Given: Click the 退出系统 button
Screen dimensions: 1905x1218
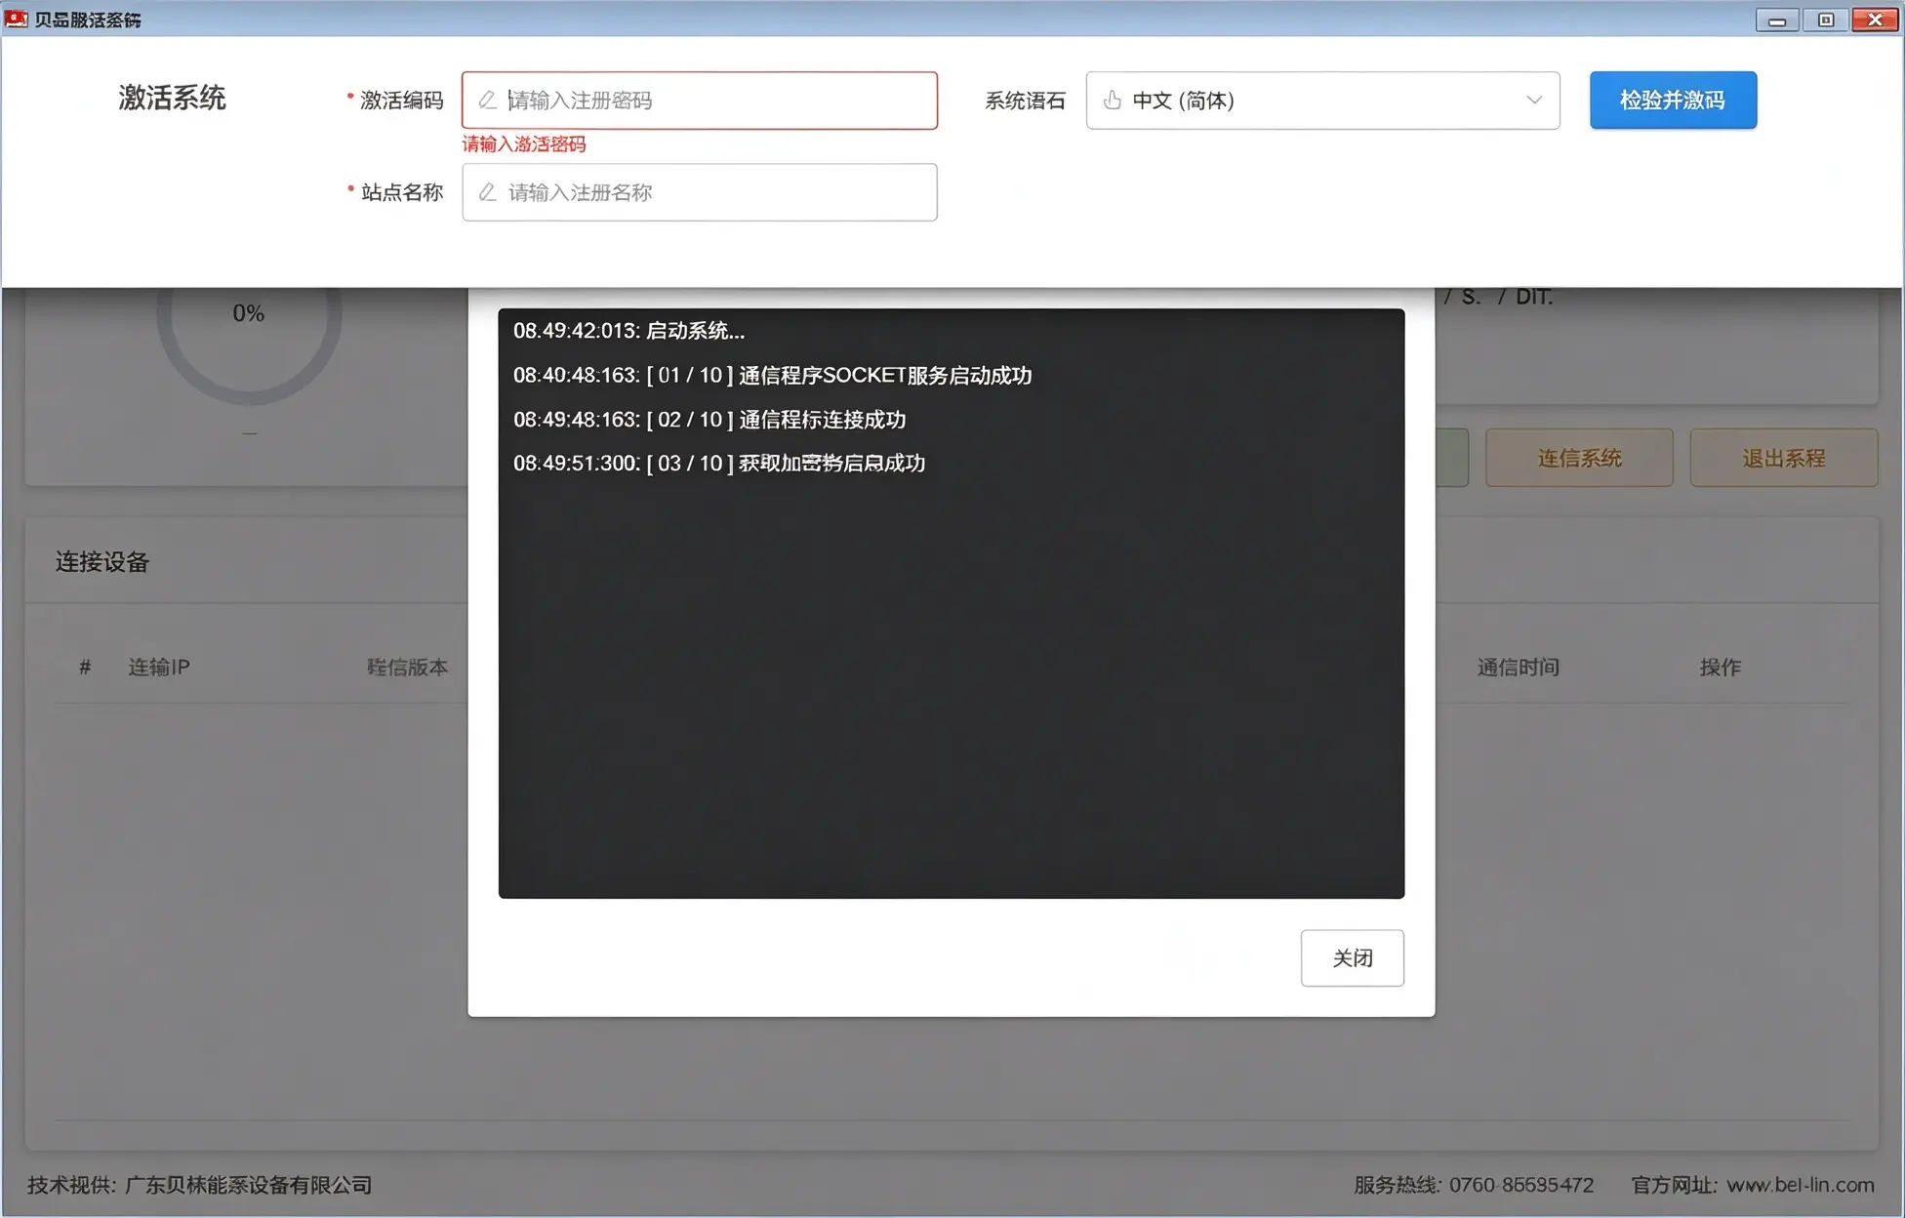Looking at the screenshot, I should coord(1783,458).
